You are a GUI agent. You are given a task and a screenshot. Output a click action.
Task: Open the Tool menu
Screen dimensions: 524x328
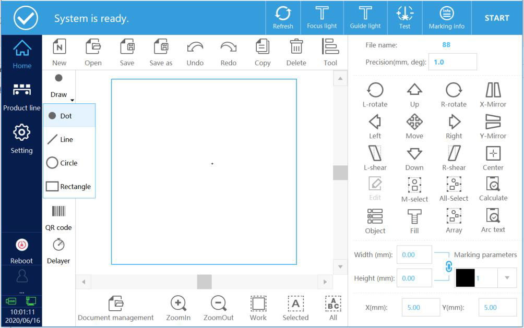[330, 53]
